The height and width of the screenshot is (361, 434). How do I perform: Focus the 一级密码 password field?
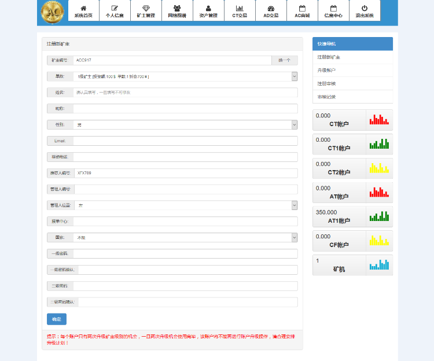click(x=185, y=254)
